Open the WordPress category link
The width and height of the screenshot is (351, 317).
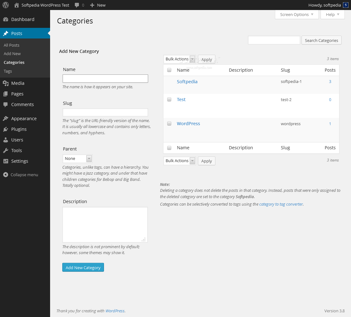[188, 124]
